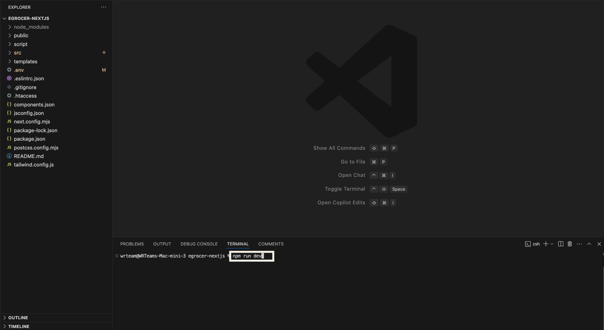Split the terminal panel
604x330 pixels.
click(561, 244)
